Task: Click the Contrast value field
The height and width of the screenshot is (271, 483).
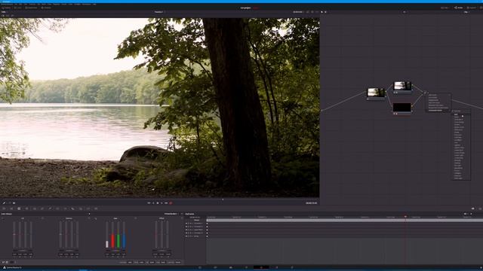Action: click(x=130, y=263)
